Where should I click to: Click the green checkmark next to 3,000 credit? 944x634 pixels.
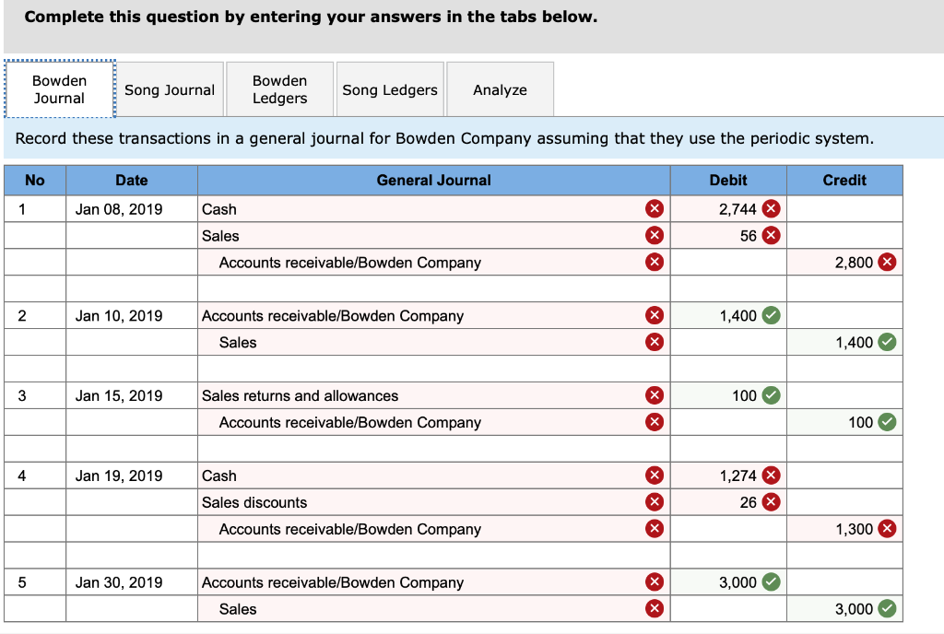[885, 608]
